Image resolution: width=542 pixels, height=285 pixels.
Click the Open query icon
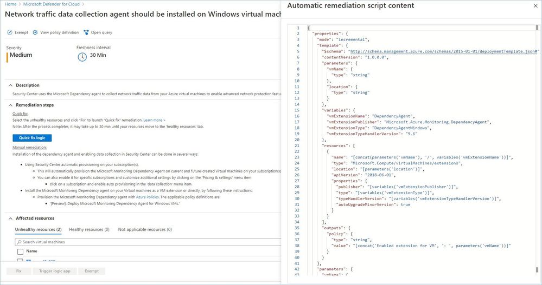[86, 32]
